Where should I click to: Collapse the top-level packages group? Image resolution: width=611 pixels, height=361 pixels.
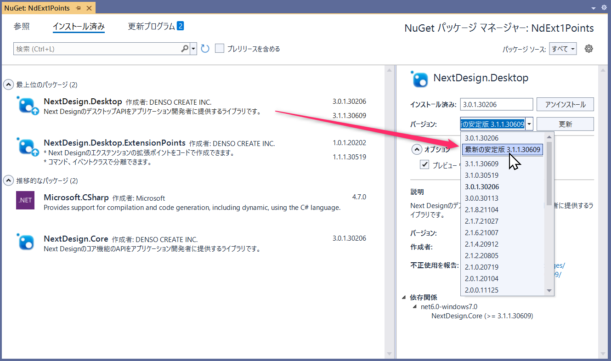coord(8,85)
